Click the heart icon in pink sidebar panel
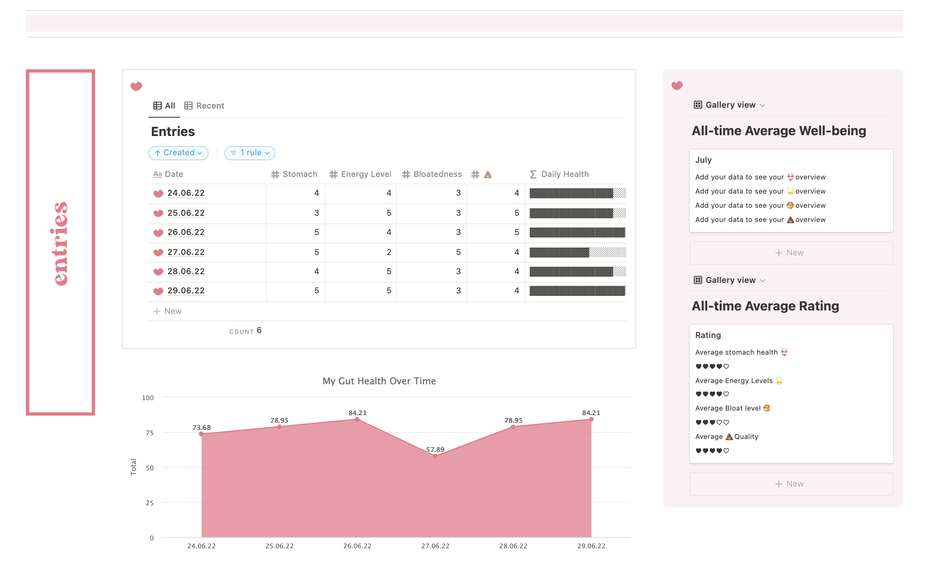 tap(677, 86)
